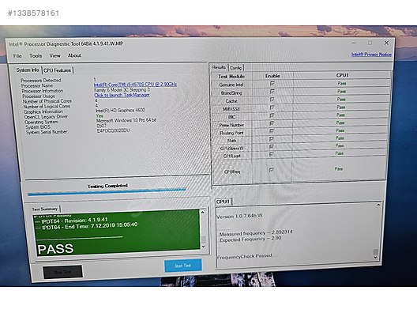Toggle the CPUFreq enable checkbox
The height and width of the screenshot is (313, 417).
coord(271,169)
